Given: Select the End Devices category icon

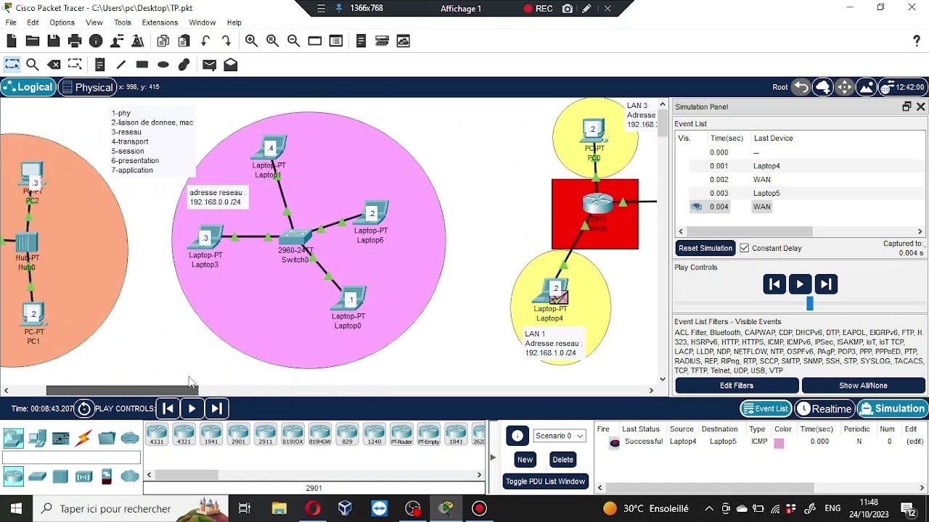Looking at the screenshot, I should 37,438.
